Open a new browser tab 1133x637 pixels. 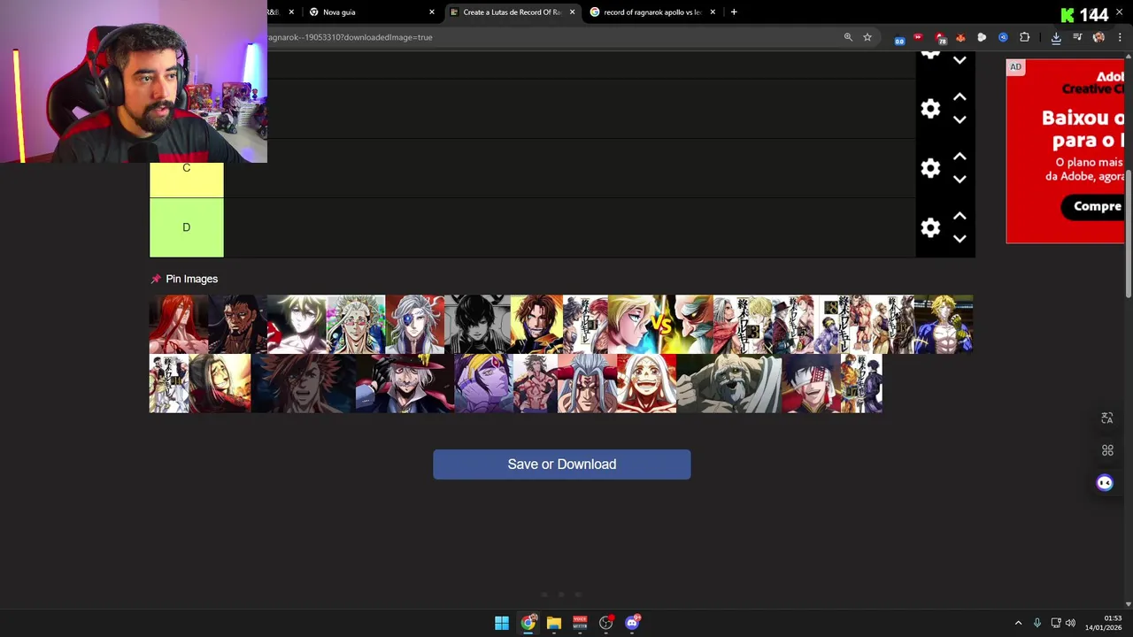coord(734,12)
